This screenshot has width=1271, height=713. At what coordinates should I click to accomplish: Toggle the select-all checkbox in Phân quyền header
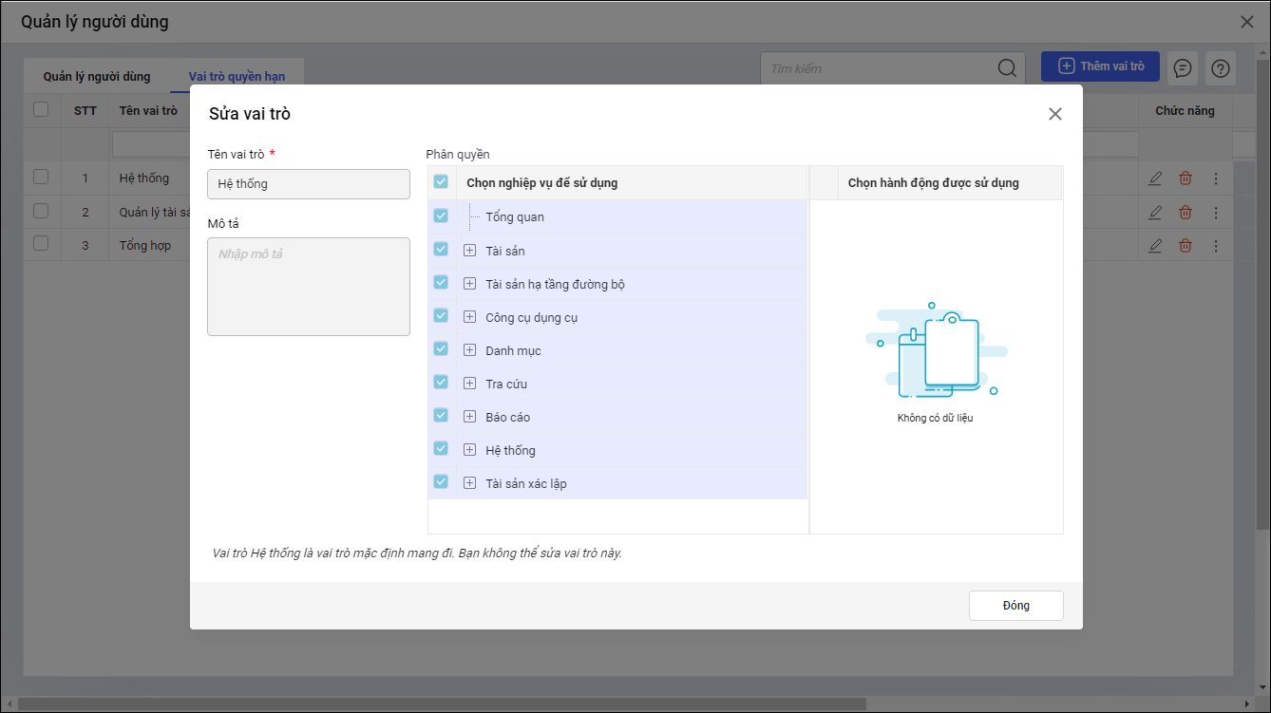tap(441, 181)
